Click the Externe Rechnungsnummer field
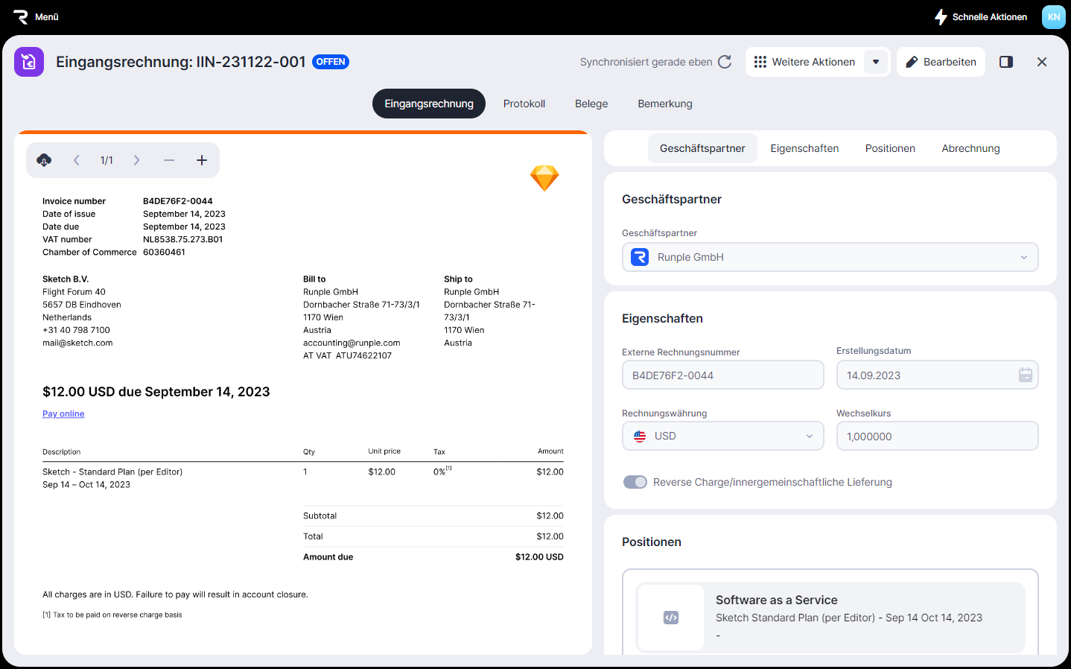1071x669 pixels. tap(722, 375)
